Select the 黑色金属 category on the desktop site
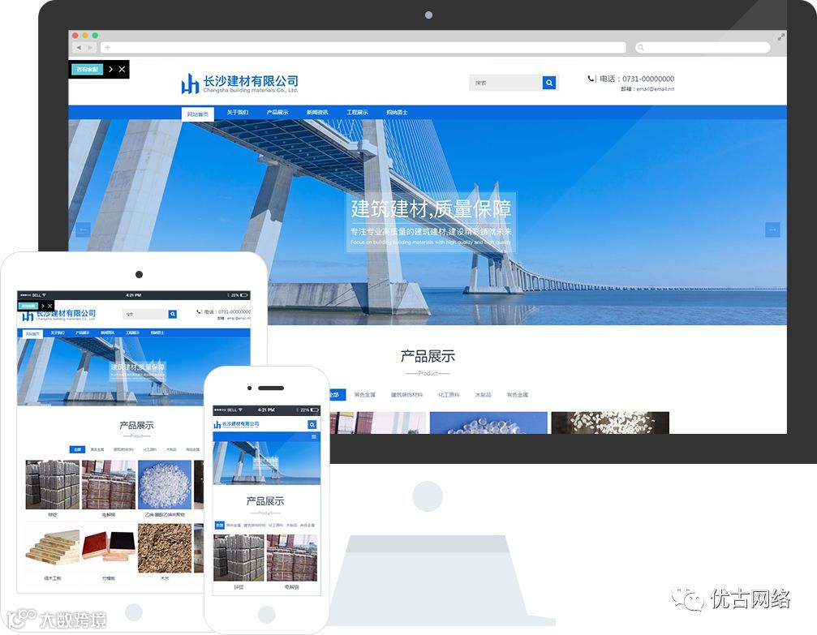 [365, 395]
